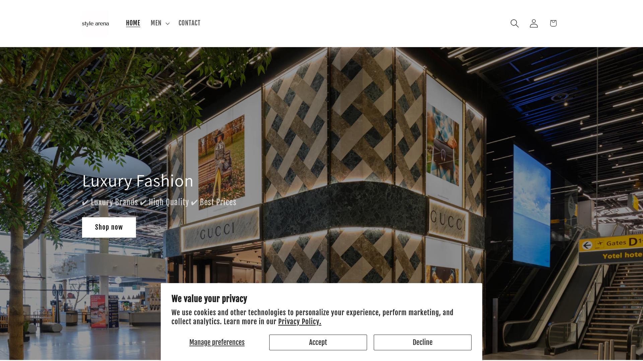The width and height of the screenshot is (643, 361).
Task: Click the cookie description paragraph text
Action: tap(312, 317)
